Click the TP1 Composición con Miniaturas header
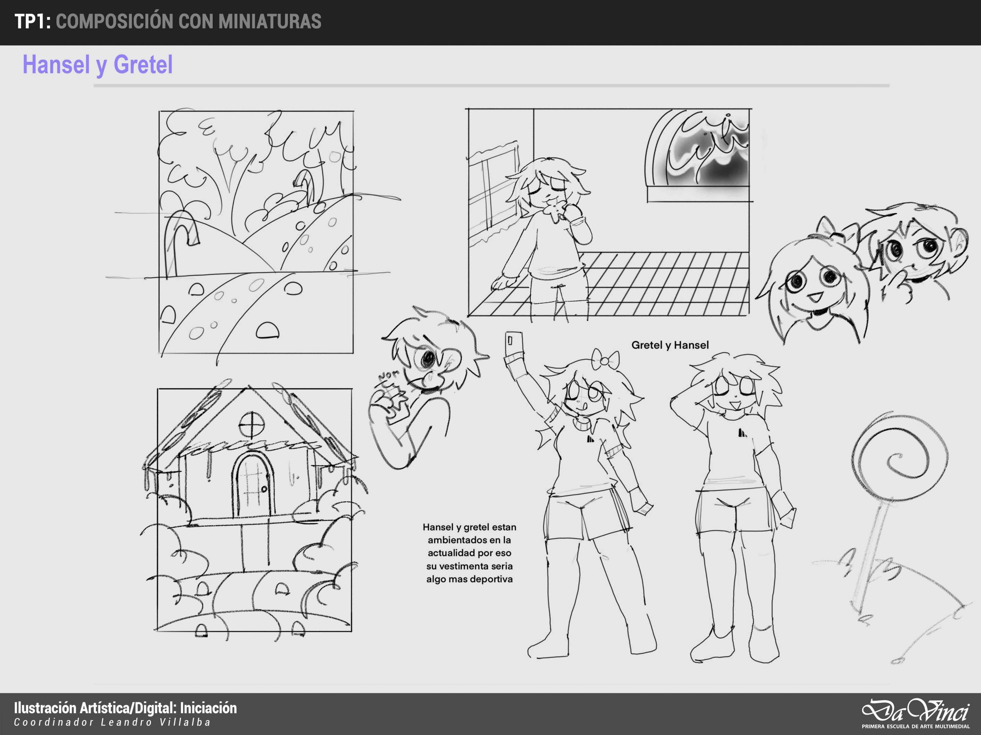981x735 pixels. coord(167,21)
